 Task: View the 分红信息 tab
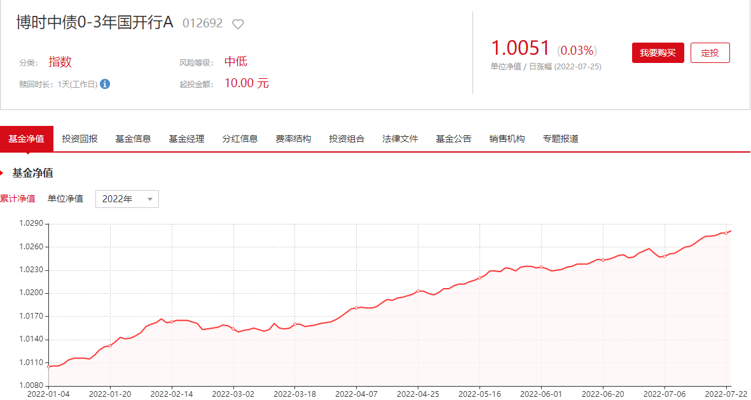click(x=240, y=139)
